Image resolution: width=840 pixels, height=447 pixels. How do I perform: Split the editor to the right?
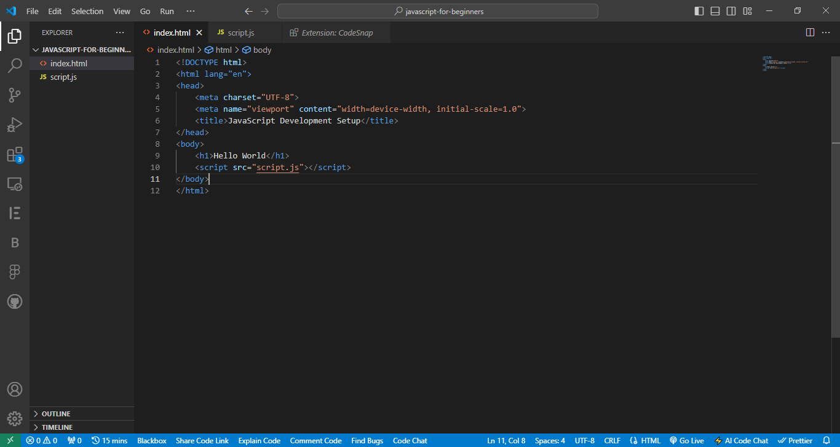tap(810, 33)
